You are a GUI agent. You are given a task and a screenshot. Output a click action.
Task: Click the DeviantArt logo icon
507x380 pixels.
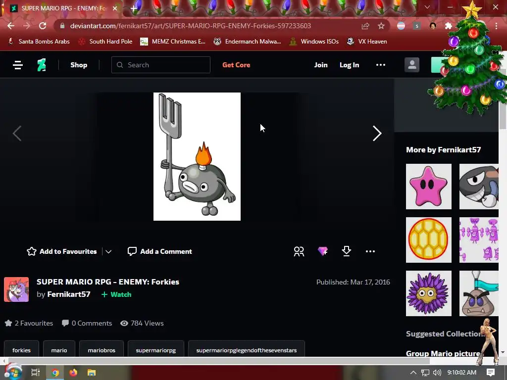[x=42, y=65]
